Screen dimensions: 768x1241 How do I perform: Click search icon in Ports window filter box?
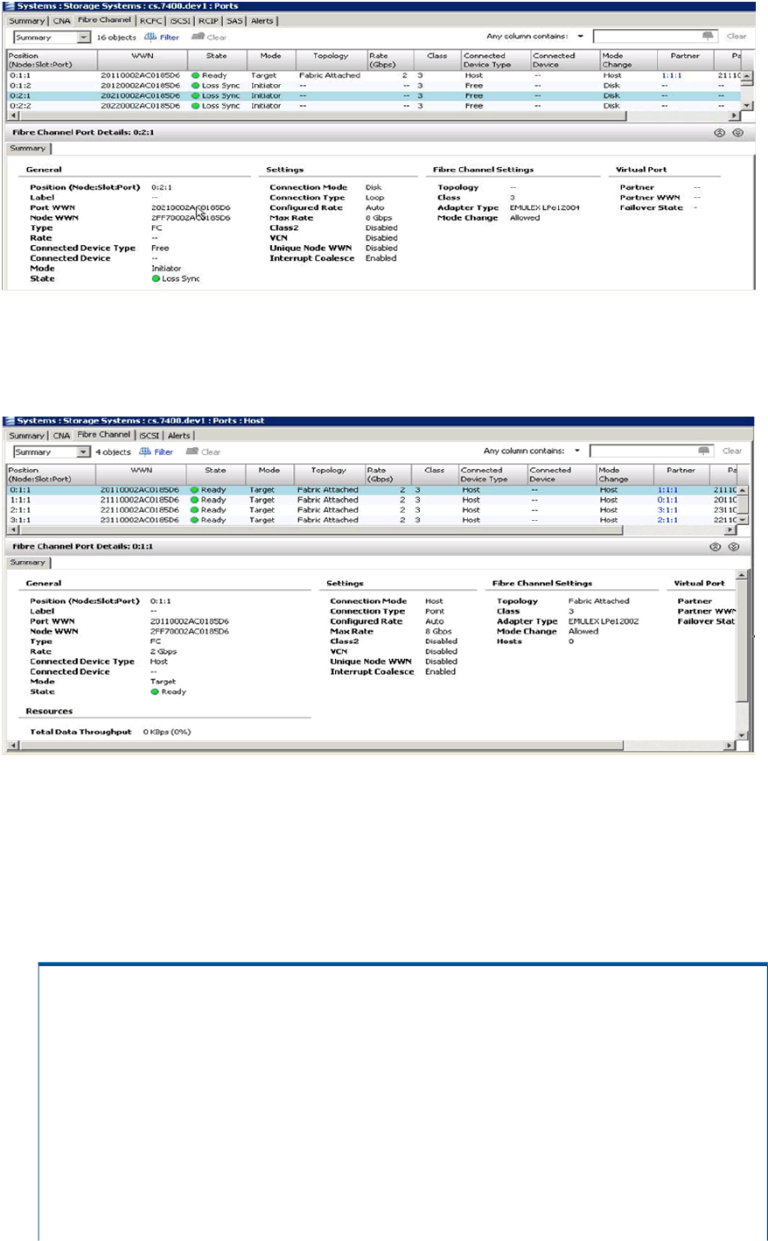click(x=708, y=37)
